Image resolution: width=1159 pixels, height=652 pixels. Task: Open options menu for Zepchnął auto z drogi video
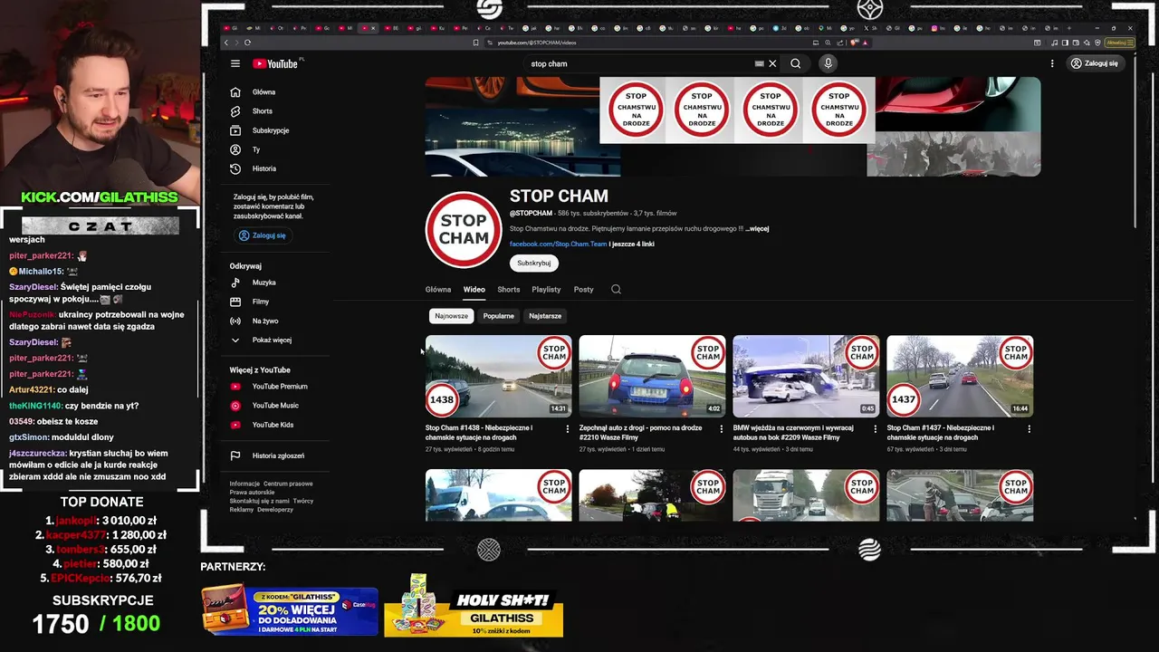tap(722, 428)
